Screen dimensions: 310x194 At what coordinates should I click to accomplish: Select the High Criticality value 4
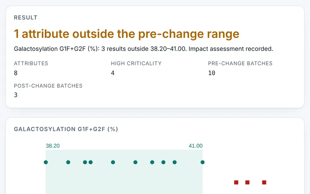coord(113,73)
